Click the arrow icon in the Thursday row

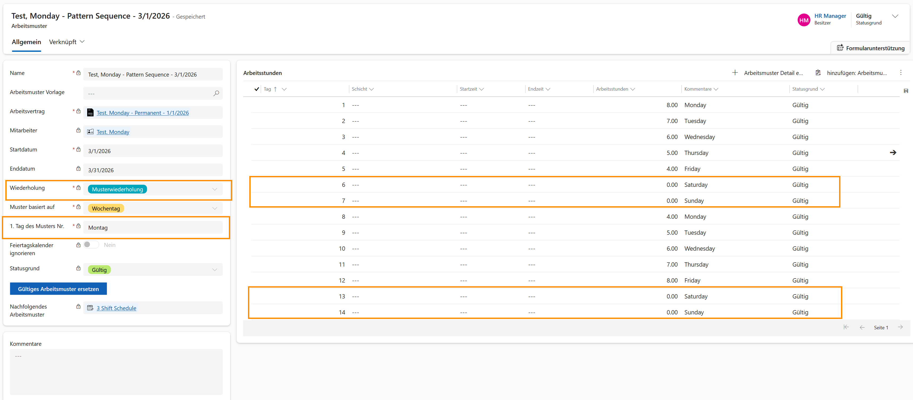tap(893, 153)
